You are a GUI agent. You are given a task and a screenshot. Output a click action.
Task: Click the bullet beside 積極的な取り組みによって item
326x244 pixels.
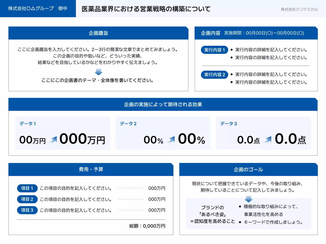(240, 207)
